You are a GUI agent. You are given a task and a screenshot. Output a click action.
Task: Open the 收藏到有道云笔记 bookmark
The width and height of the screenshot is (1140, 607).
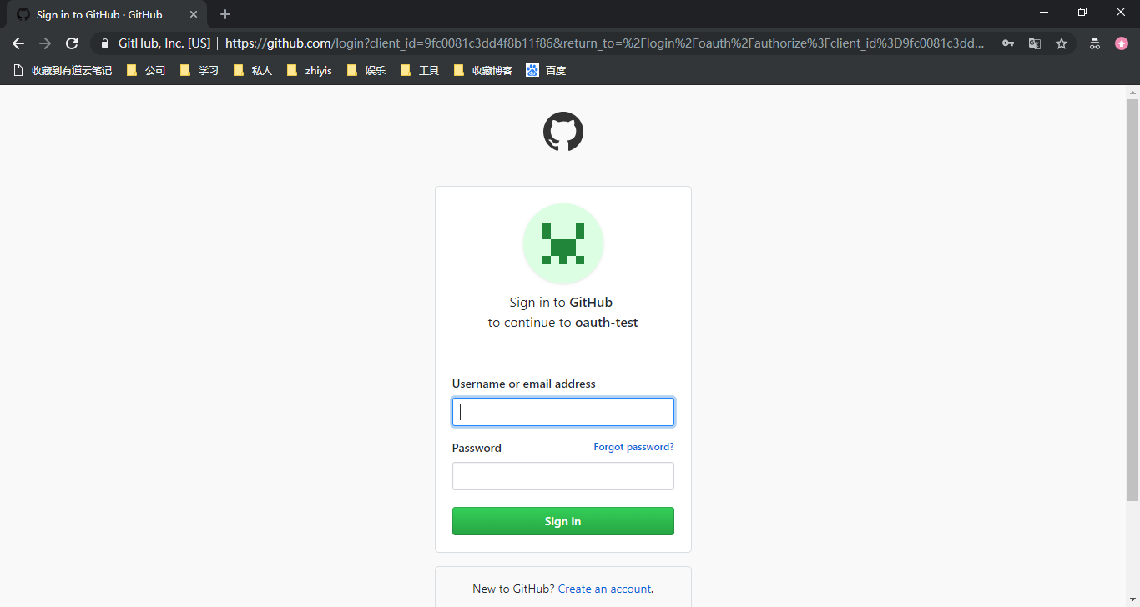click(x=63, y=71)
